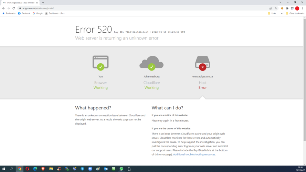Click the Johannesburg location label
The height and width of the screenshot is (172, 306).
pos(151,77)
